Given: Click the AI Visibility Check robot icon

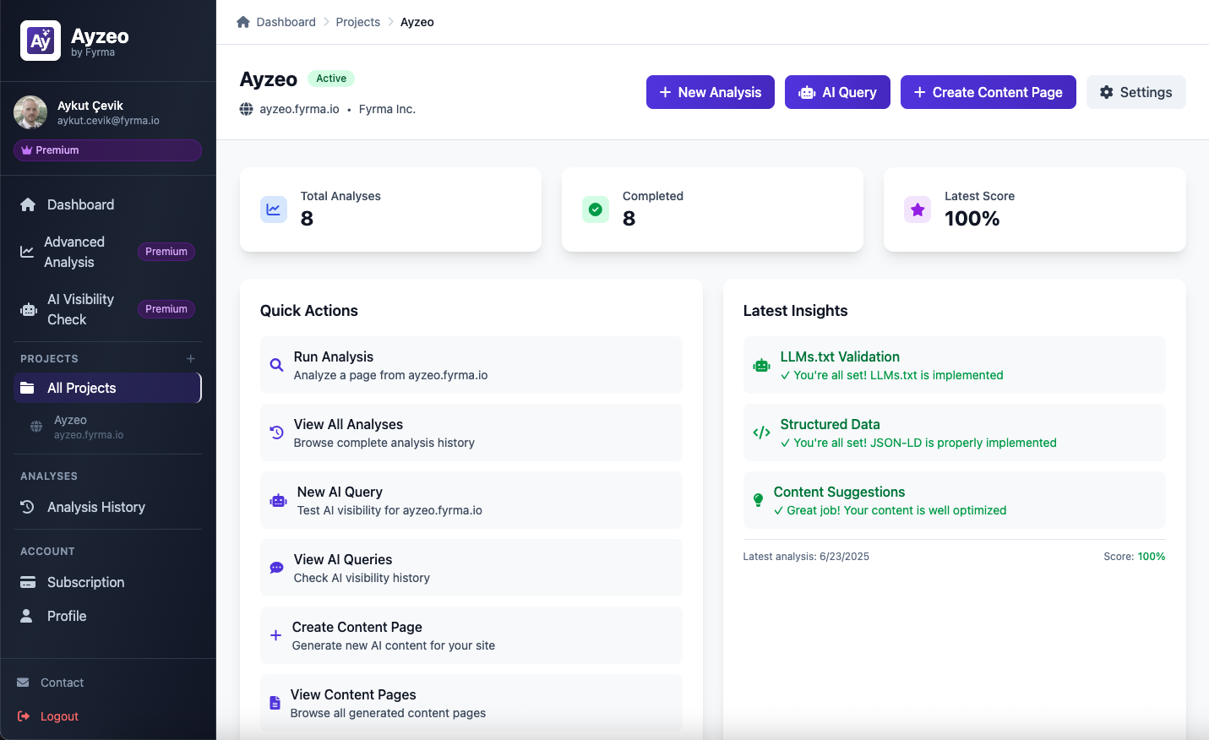Looking at the screenshot, I should (29, 309).
